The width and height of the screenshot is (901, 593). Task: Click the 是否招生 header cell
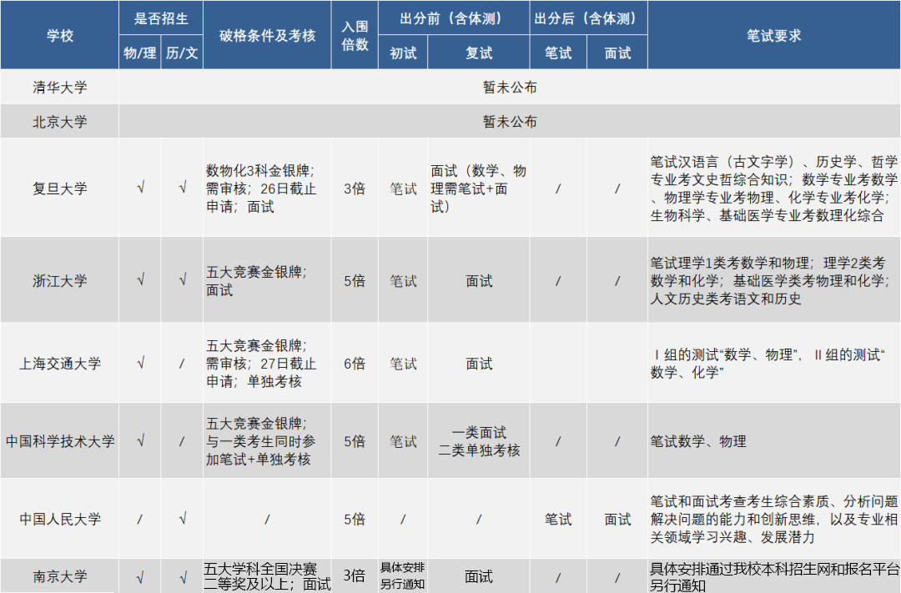pyautogui.click(x=161, y=18)
